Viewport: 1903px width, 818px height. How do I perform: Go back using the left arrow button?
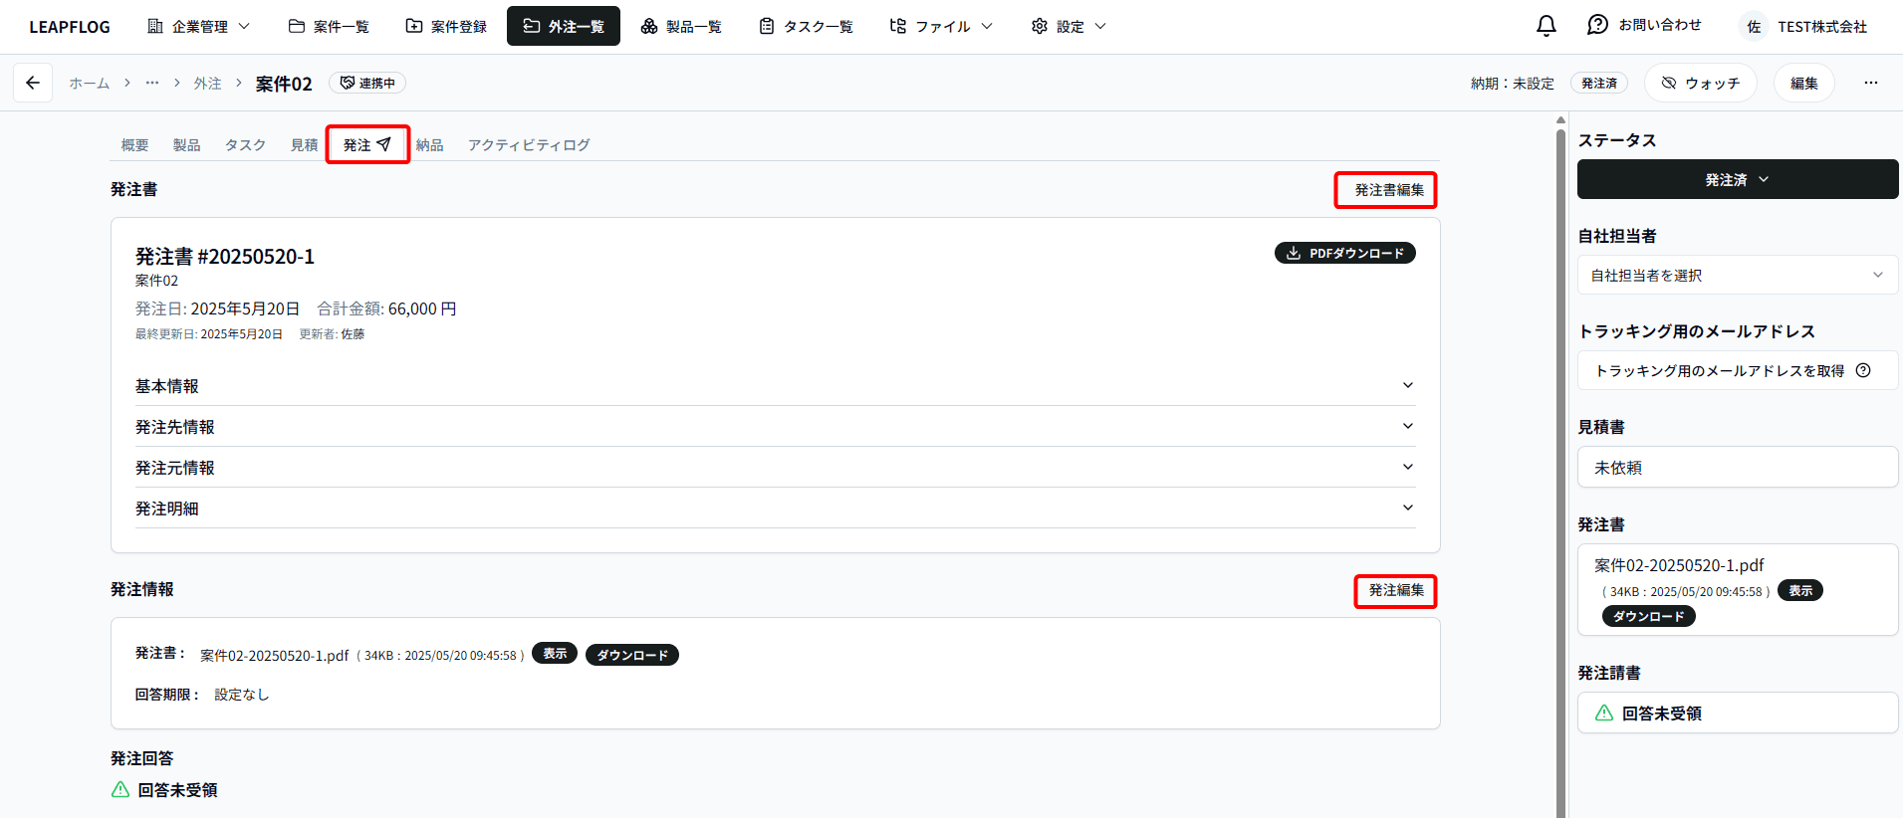[x=33, y=83]
